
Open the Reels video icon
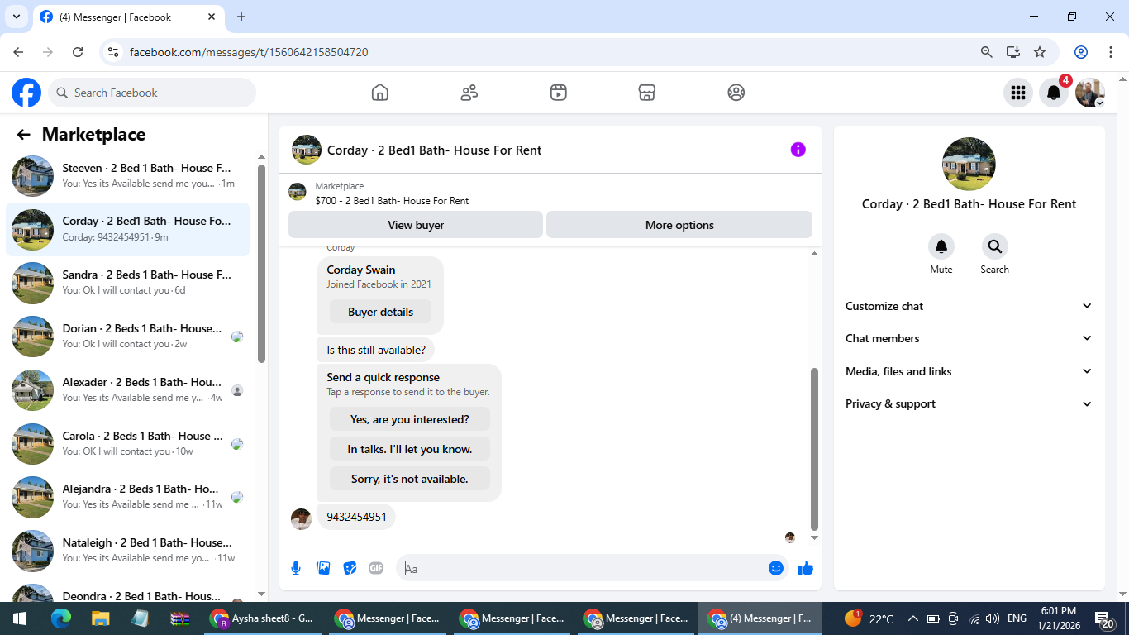pyautogui.click(x=559, y=93)
